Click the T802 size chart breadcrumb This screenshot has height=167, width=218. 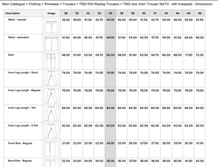(167, 4)
